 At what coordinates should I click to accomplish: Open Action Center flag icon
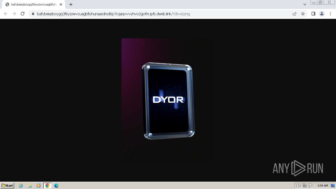(311, 186)
